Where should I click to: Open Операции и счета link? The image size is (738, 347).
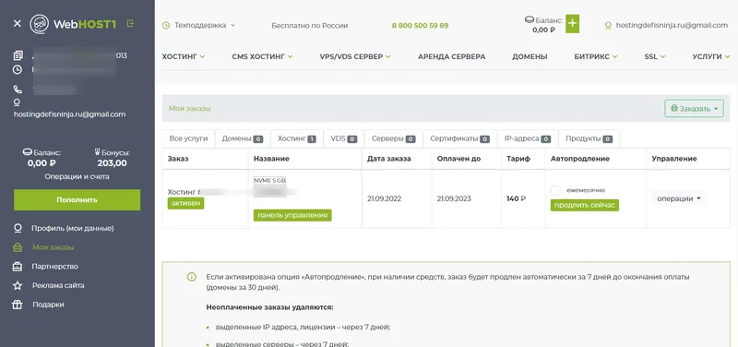pos(77,176)
